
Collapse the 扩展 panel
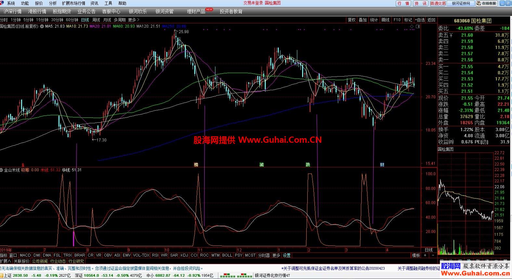click(6, 261)
